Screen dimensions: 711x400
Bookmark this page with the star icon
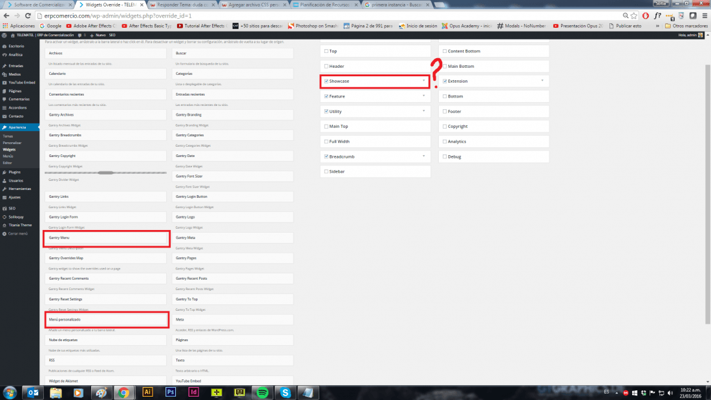[x=634, y=16]
